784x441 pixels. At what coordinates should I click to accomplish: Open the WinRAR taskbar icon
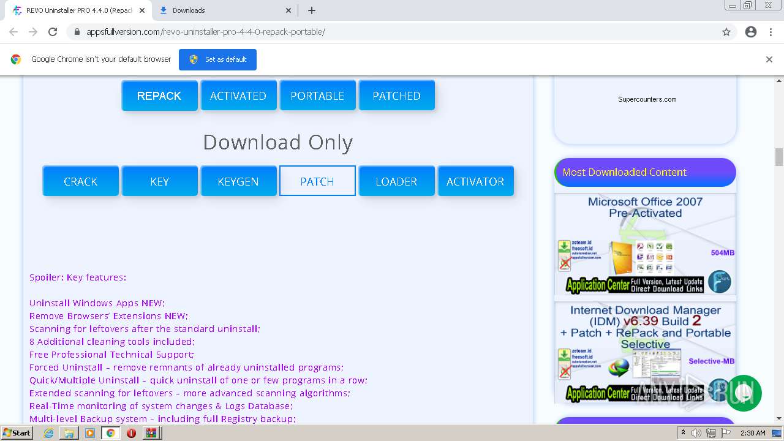pos(151,433)
